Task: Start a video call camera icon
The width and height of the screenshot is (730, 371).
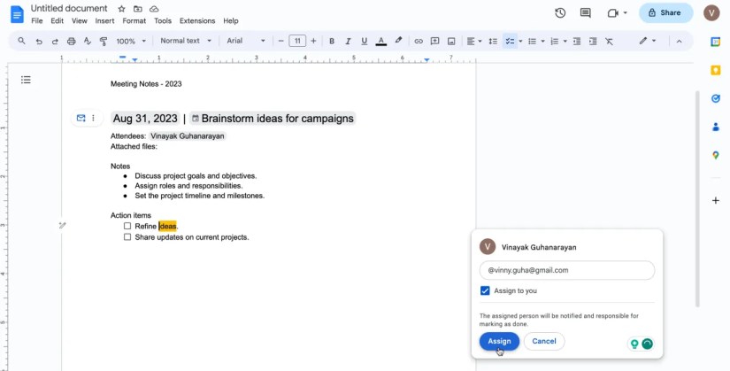Action: (612, 13)
